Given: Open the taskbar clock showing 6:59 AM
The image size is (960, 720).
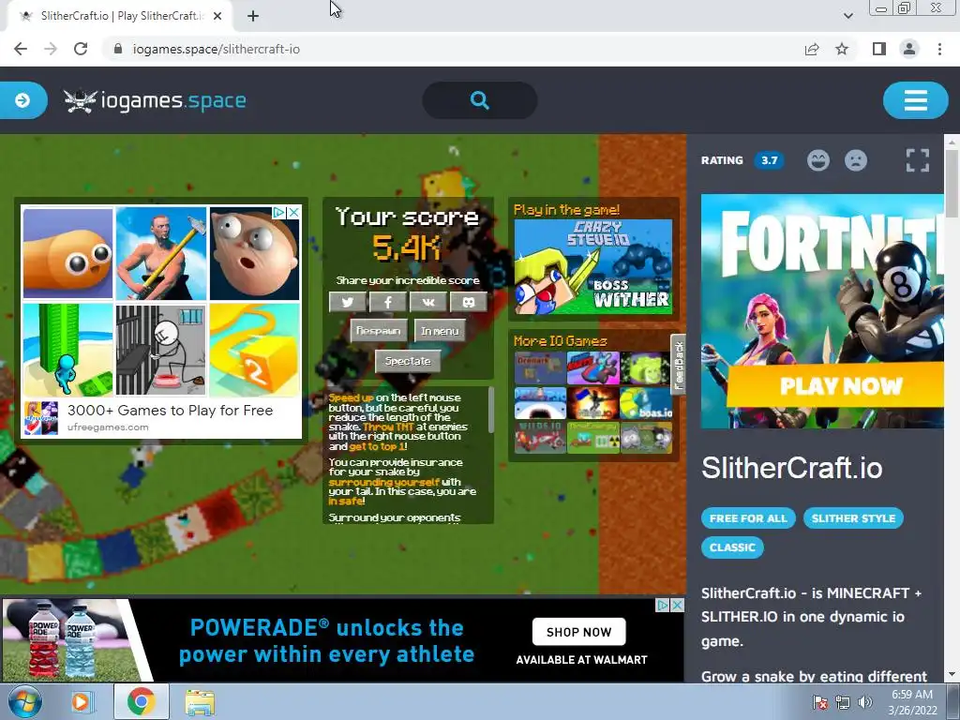Looking at the screenshot, I should (x=912, y=702).
